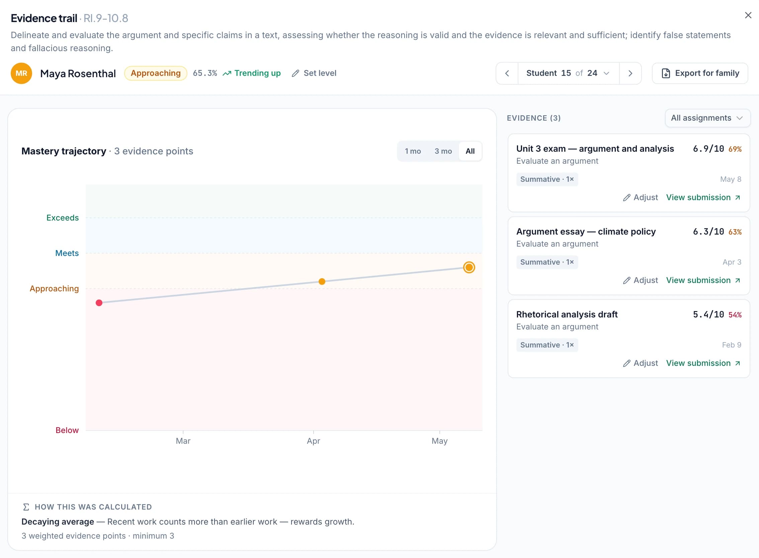Screen dimensions: 759x558
Task: Click the Unit 3 exam — argument and analysis title
Action: click(x=595, y=149)
